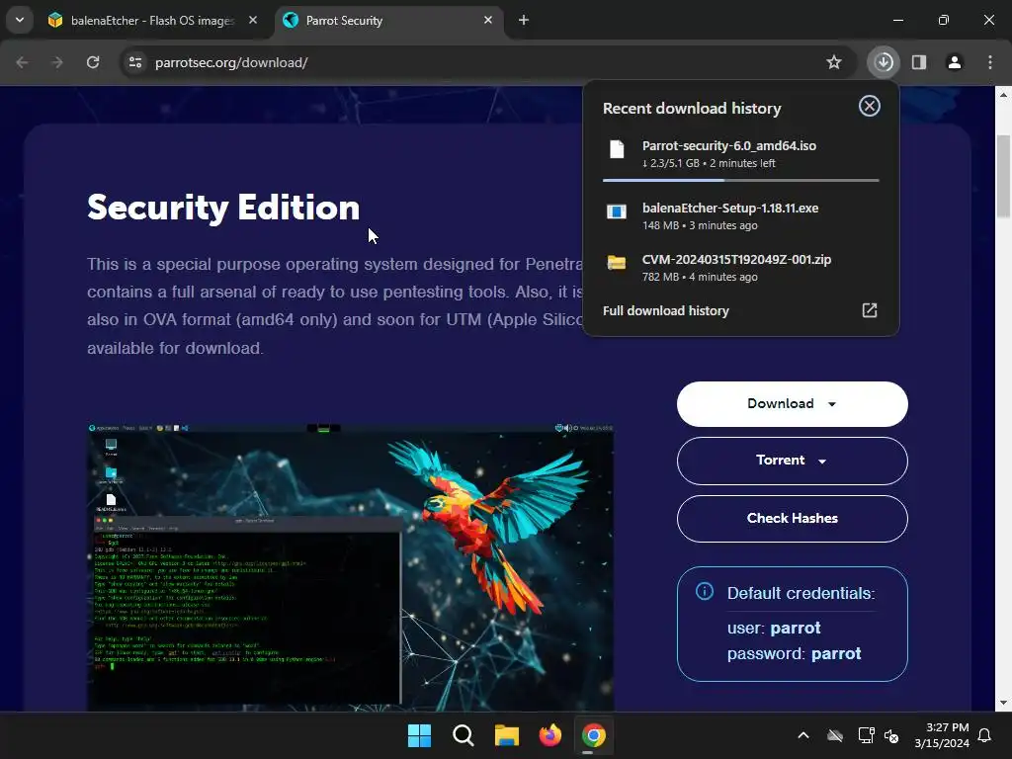This screenshot has width=1012, height=759.
Task: Click the taskbar clock and date
Action: coord(942,735)
